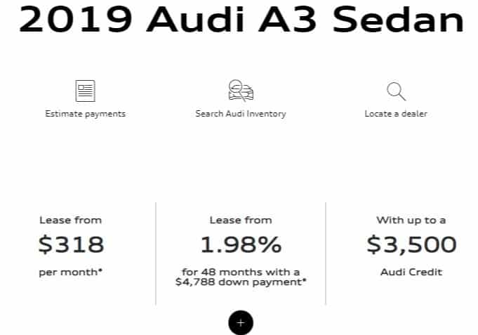Click the divider line left of 1.98%
This screenshot has height=335, width=478.
(155, 253)
